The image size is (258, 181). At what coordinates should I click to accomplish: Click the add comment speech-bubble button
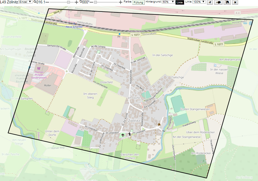(218, 2)
